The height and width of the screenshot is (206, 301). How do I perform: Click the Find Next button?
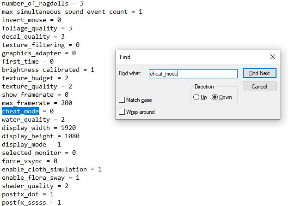pyautogui.click(x=259, y=73)
